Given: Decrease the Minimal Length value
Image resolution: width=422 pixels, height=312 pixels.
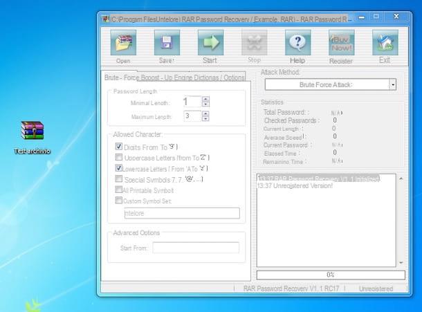Looking at the screenshot, I should coord(205,104).
